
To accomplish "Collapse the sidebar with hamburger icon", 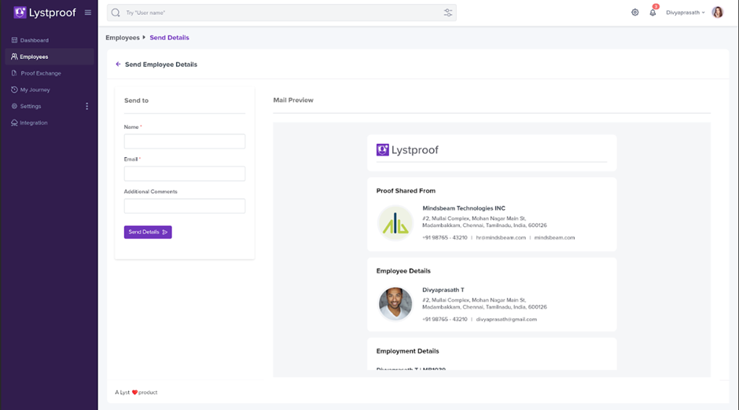I will pos(88,13).
